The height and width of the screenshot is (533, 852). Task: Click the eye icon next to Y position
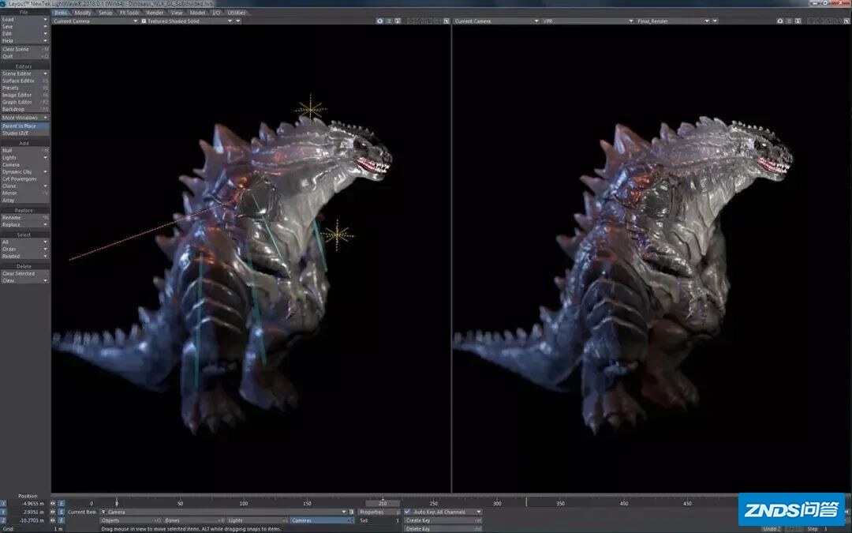54,512
